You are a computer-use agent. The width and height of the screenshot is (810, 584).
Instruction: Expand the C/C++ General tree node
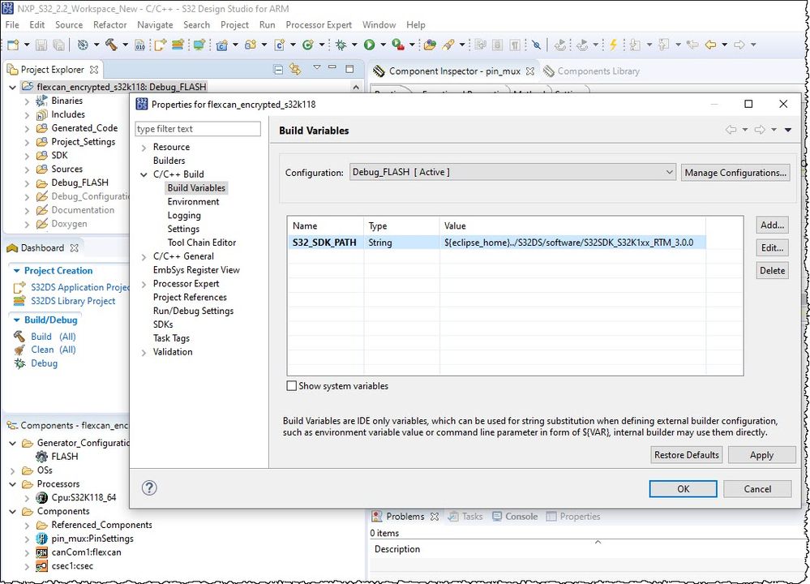[144, 257]
